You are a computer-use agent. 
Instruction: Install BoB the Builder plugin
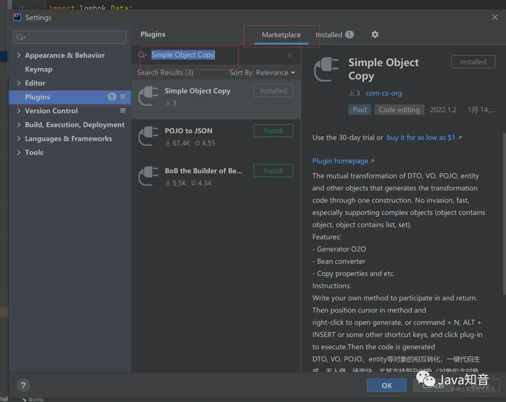click(x=273, y=171)
